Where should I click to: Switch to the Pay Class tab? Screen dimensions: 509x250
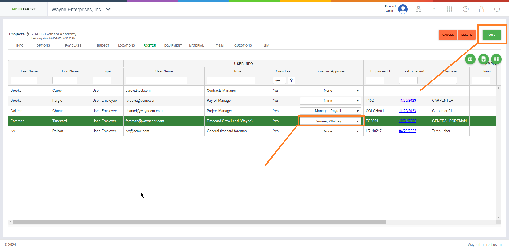[x=73, y=45]
